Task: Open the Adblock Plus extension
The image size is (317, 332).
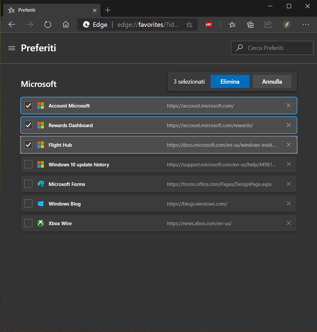Action: [x=209, y=25]
